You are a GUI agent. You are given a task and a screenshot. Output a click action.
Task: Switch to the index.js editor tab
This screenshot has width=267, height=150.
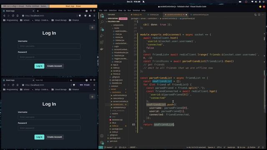(x=136, y=15)
